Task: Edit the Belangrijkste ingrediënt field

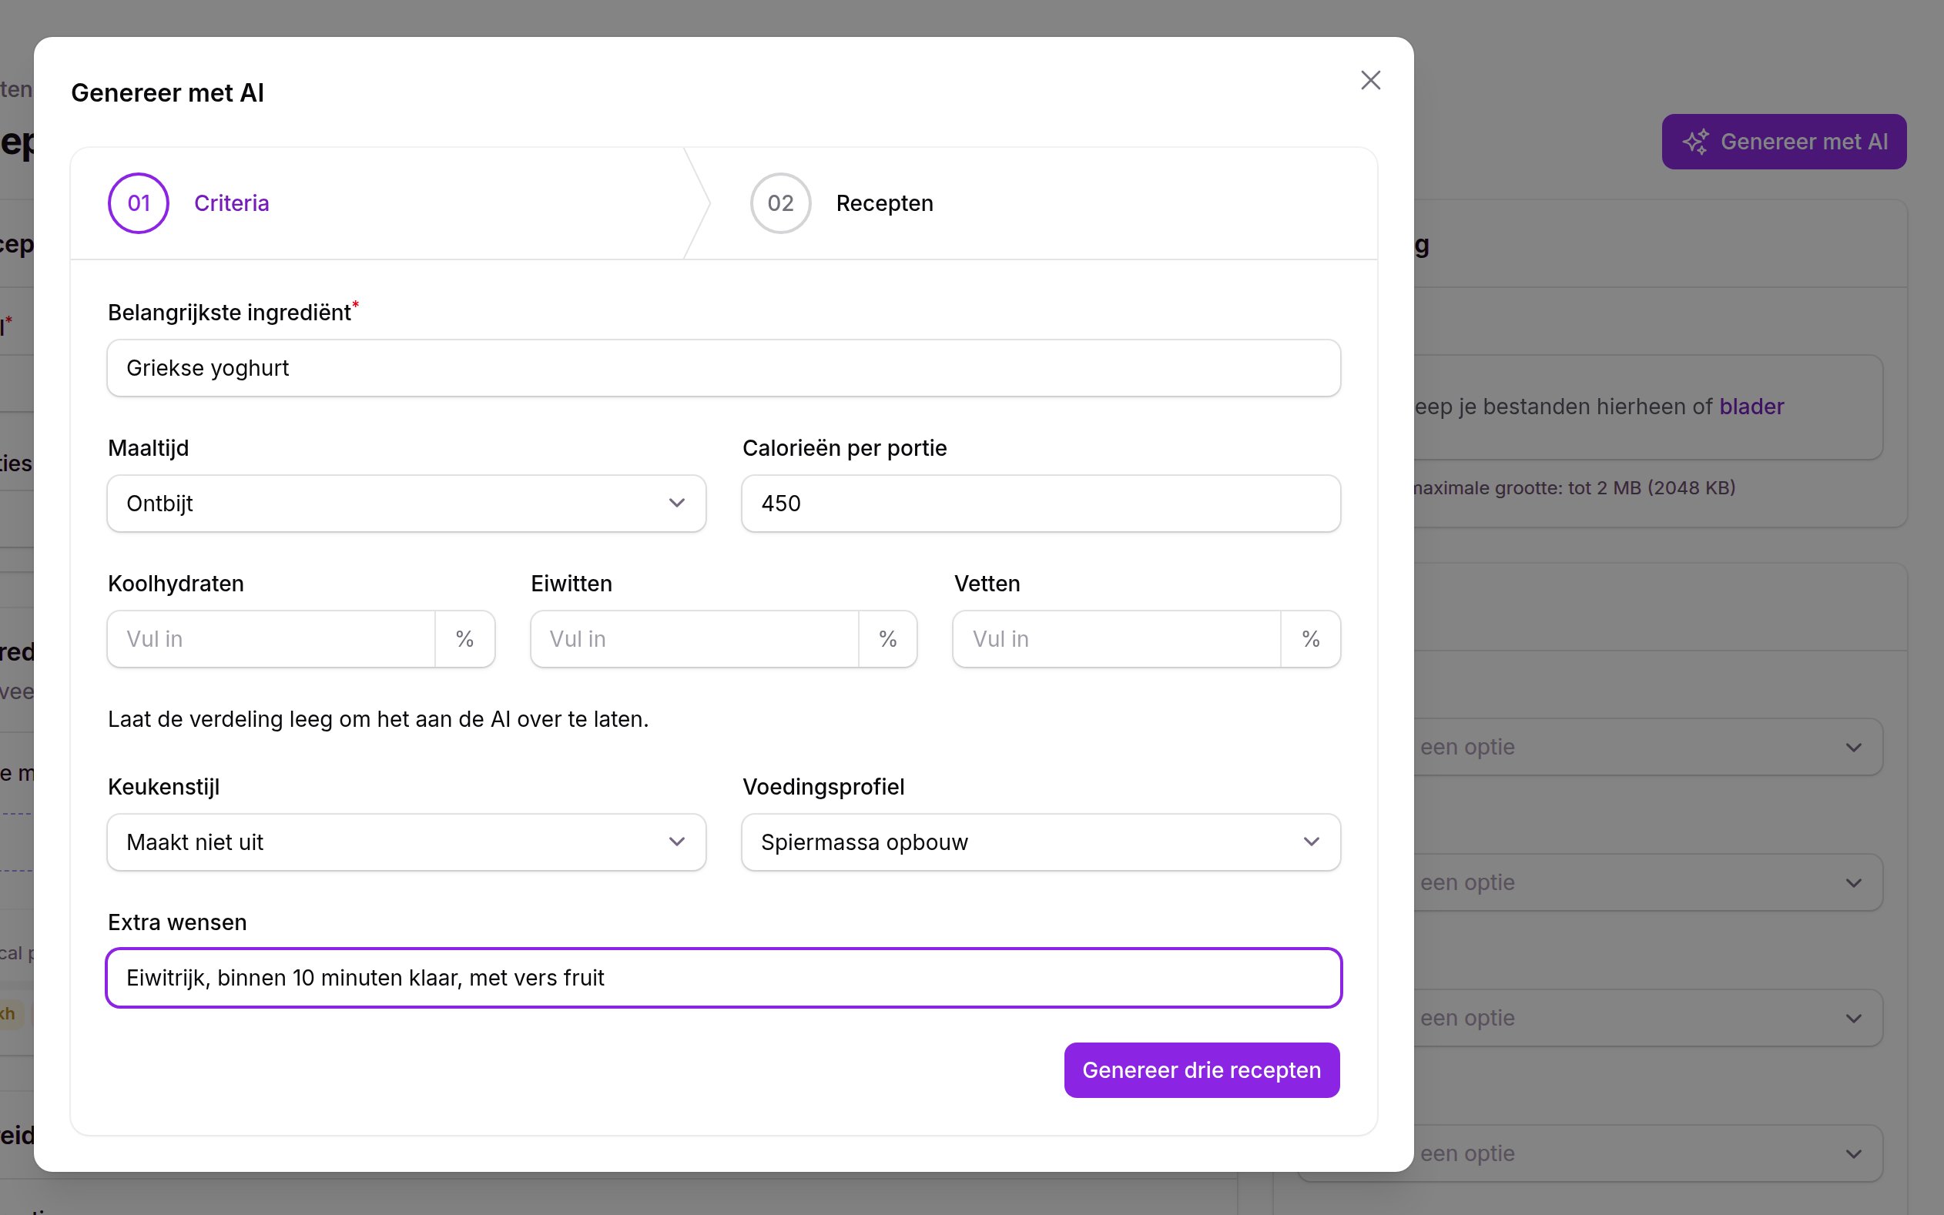Action: tap(723, 368)
